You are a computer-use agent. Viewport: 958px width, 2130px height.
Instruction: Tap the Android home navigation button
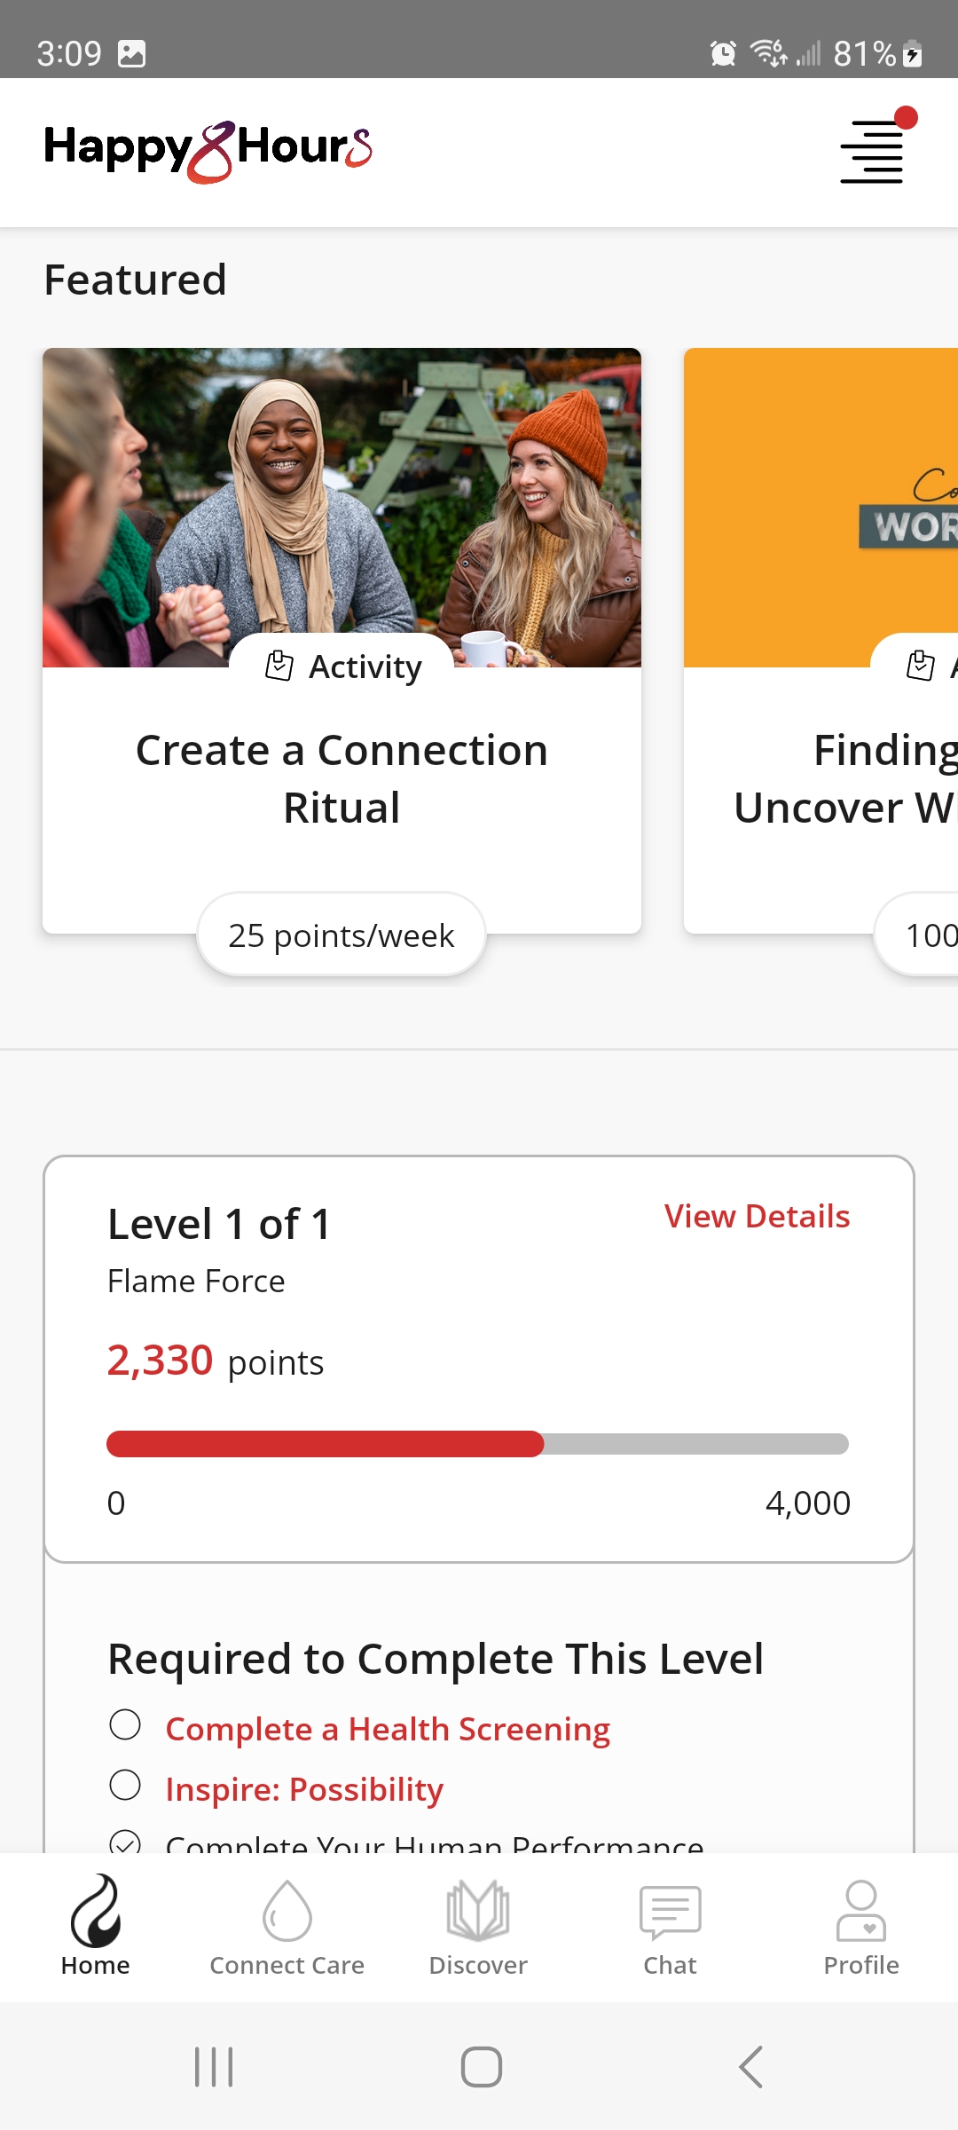tap(481, 2067)
